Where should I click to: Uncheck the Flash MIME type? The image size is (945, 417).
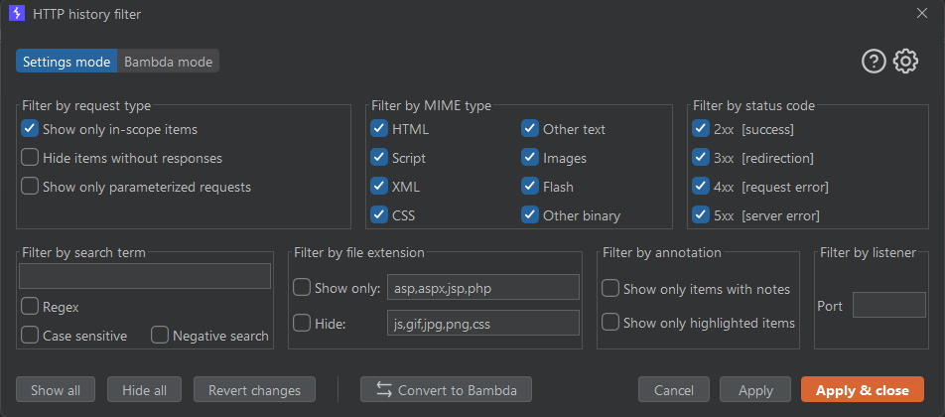pyautogui.click(x=530, y=187)
